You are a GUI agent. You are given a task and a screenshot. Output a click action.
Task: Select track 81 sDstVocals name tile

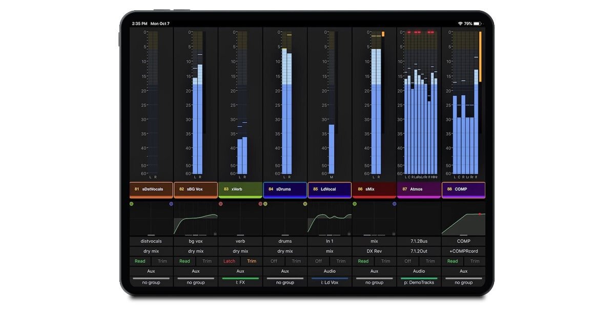coord(151,189)
